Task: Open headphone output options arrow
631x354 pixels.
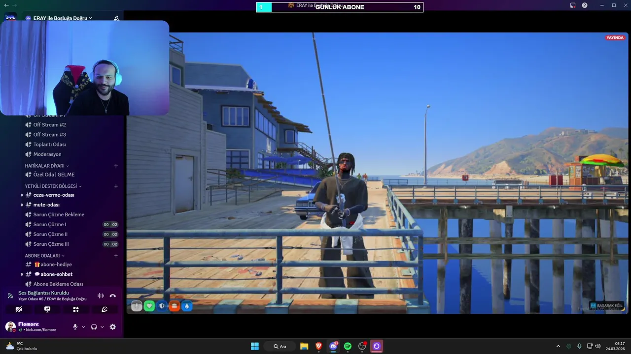Action: [102, 327]
